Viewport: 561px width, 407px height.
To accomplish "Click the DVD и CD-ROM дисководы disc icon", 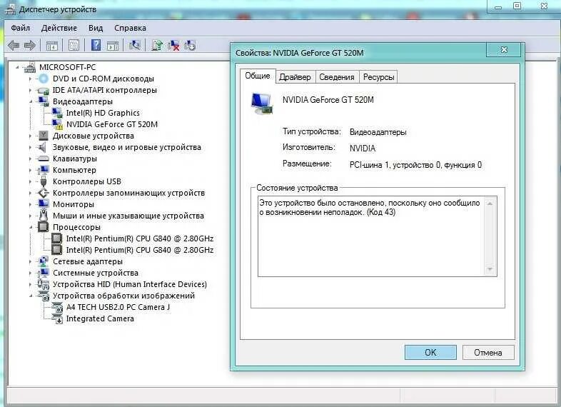I will pyautogui.click(x=44, y=79).
